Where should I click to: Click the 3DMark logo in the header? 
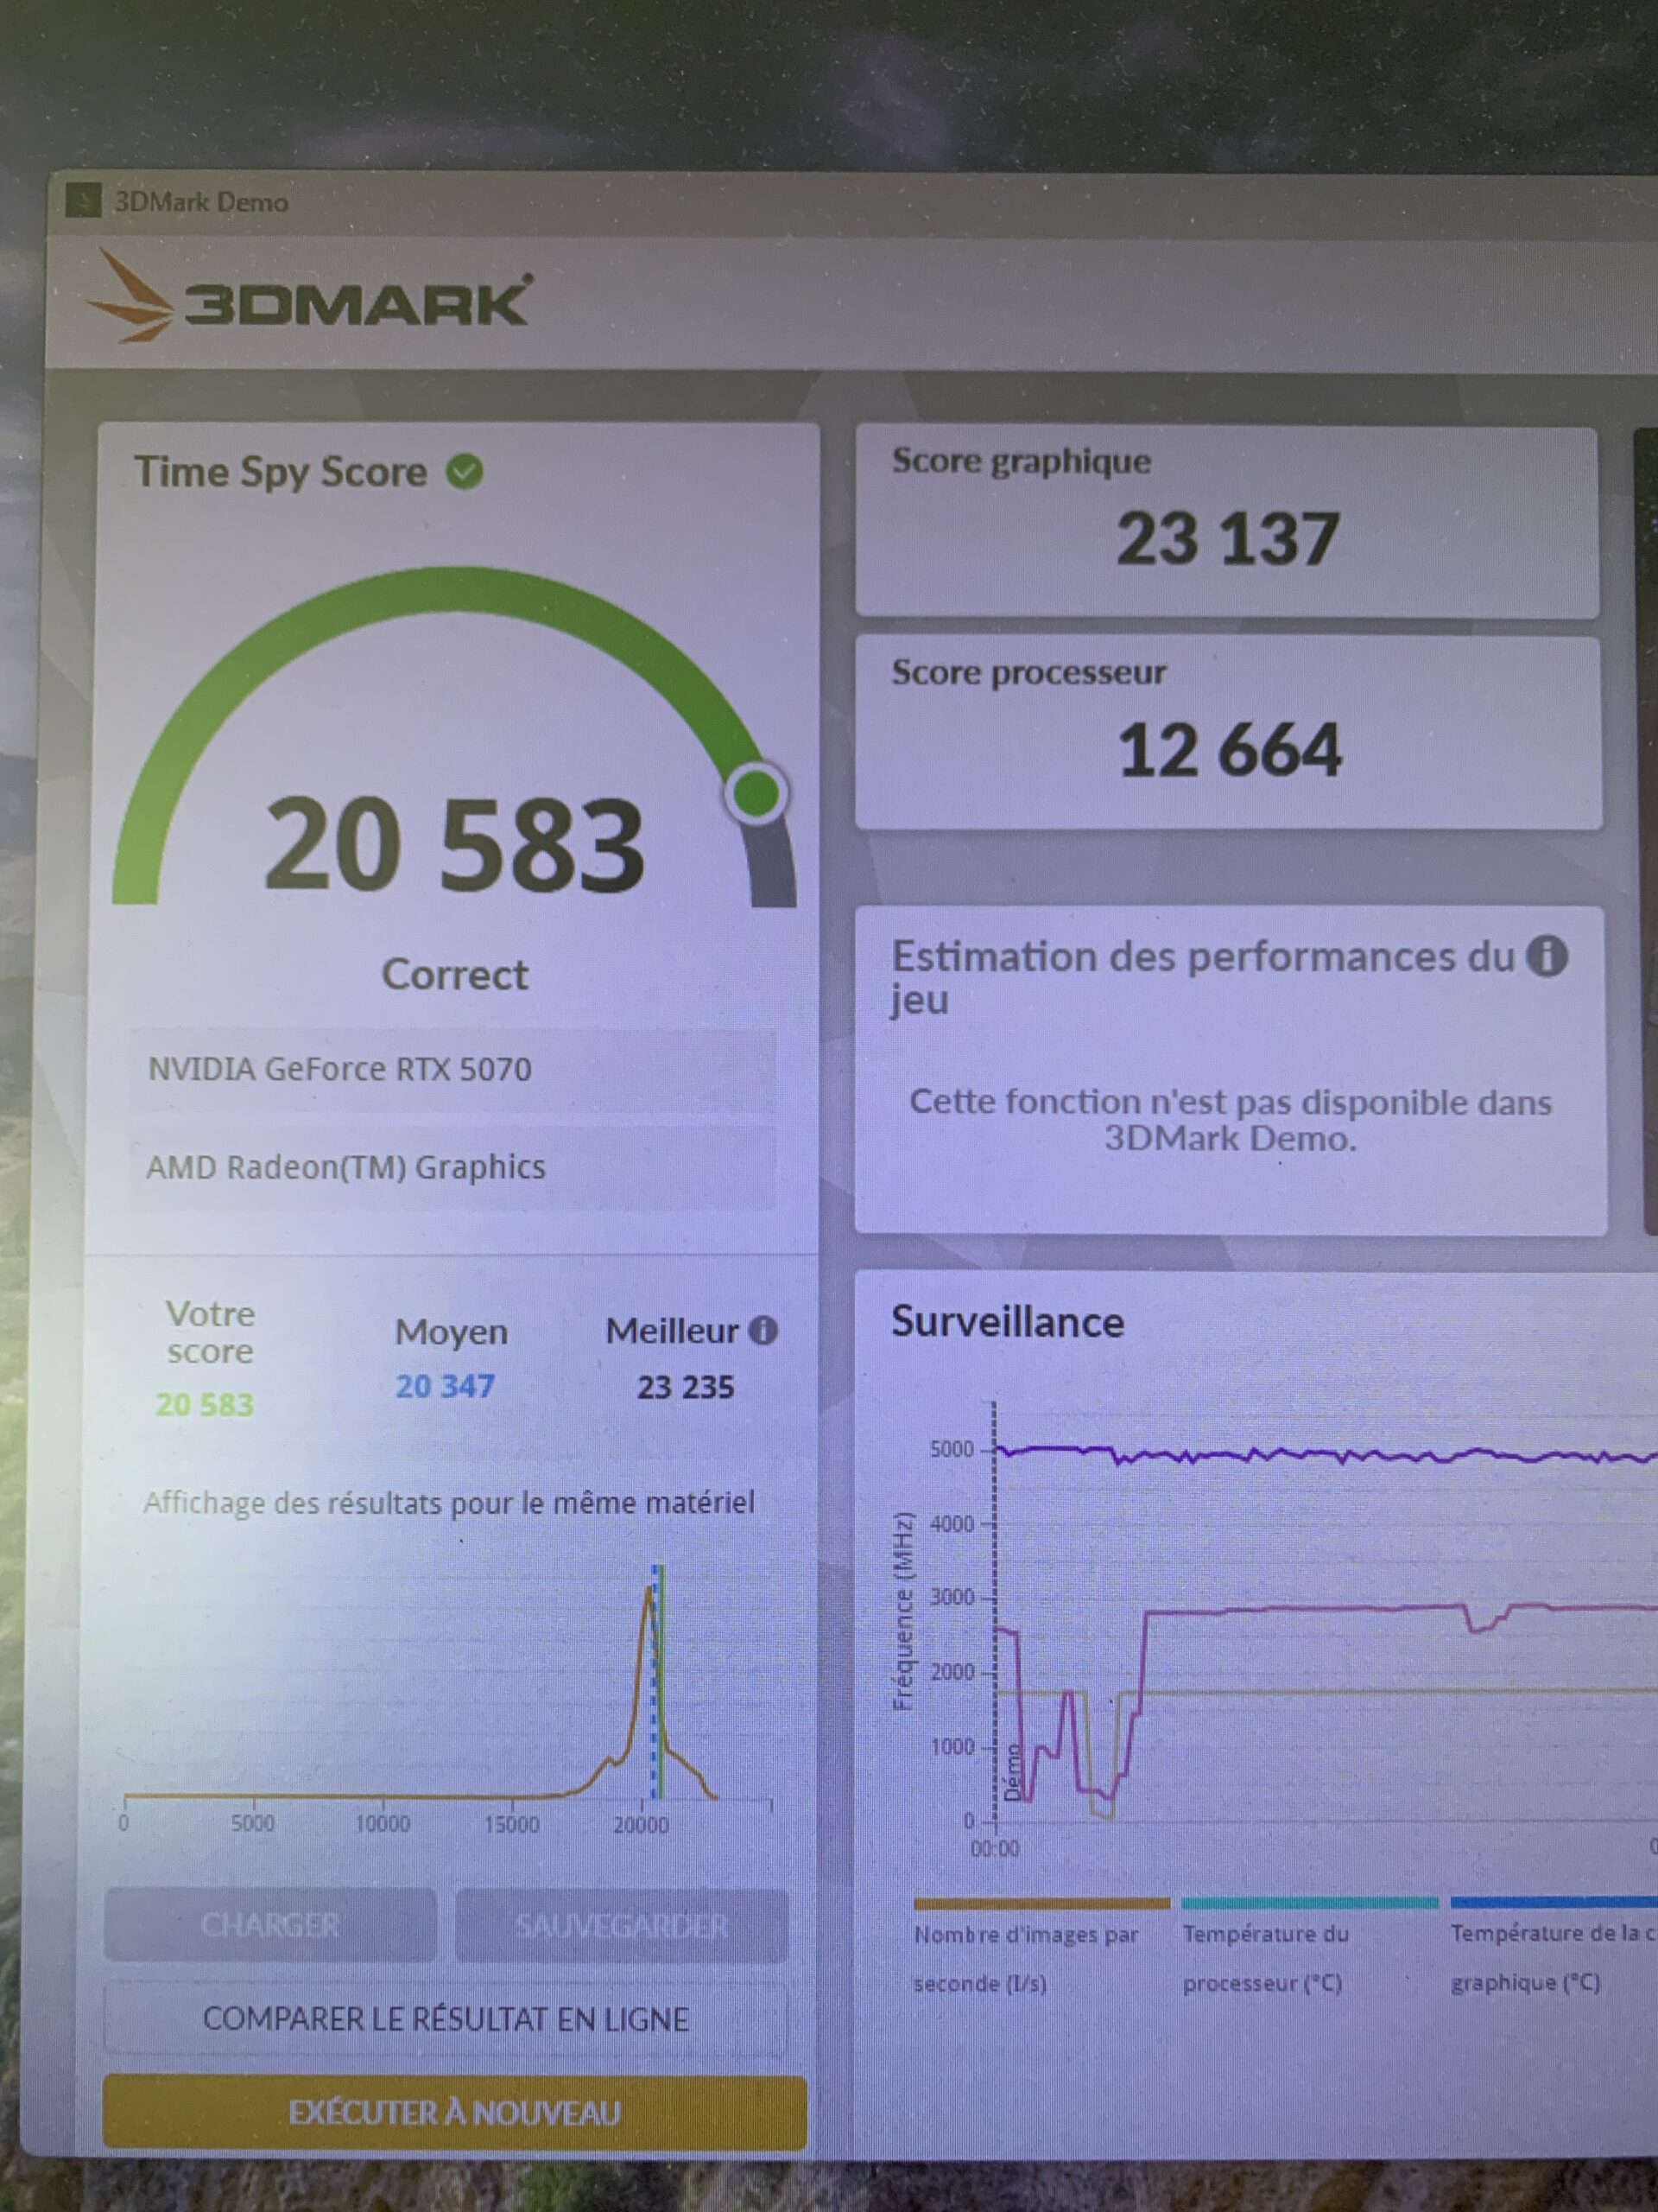310,298
